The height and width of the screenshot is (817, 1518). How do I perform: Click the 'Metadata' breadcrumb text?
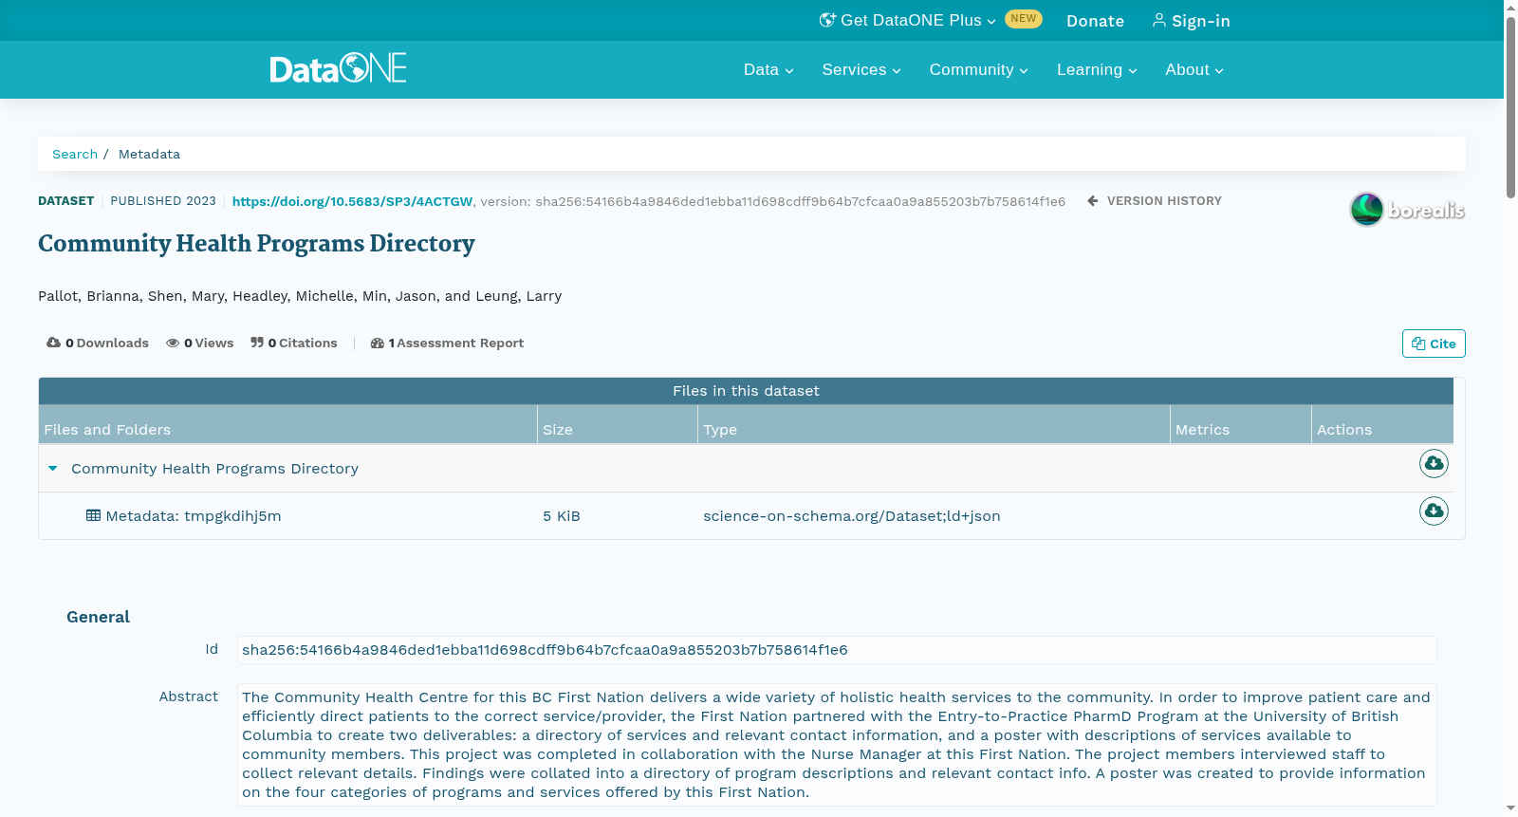[x=149, y=154]
